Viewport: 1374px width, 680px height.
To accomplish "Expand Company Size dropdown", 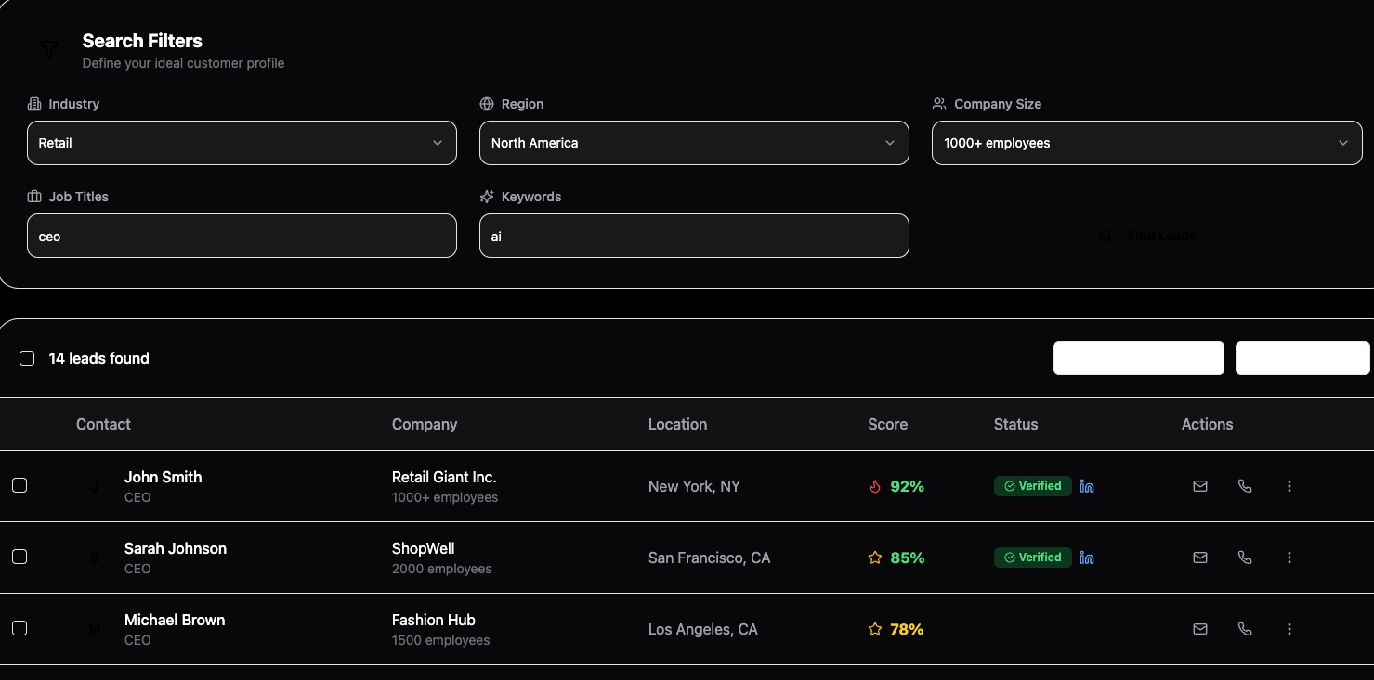I will (1146, 143).
